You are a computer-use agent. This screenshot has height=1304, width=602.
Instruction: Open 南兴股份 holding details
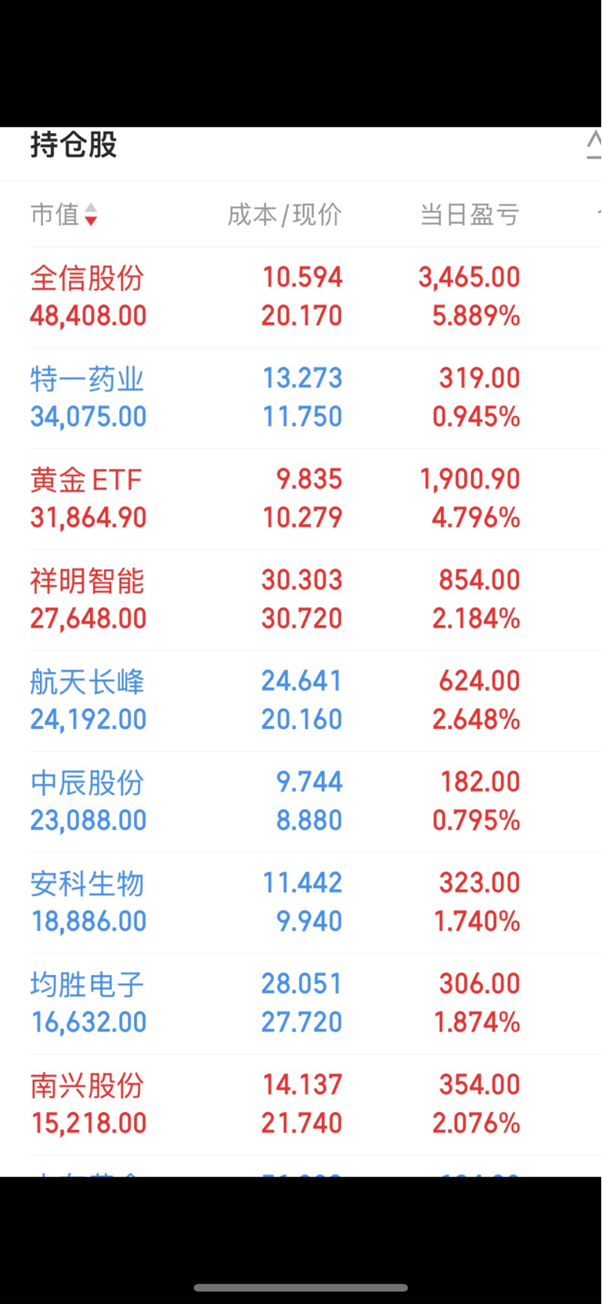(x=87, y=1086)
